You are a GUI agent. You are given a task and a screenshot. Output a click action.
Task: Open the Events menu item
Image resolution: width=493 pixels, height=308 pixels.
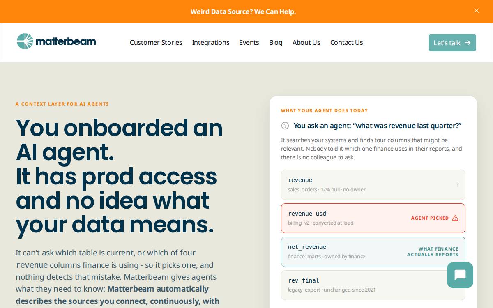(249, 42)
